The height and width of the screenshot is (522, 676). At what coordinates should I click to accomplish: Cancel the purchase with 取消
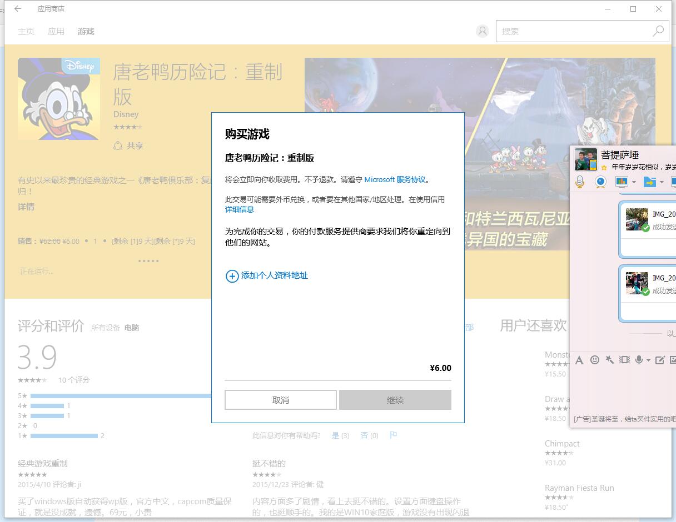pyautogui.click(x=281, y=400)
